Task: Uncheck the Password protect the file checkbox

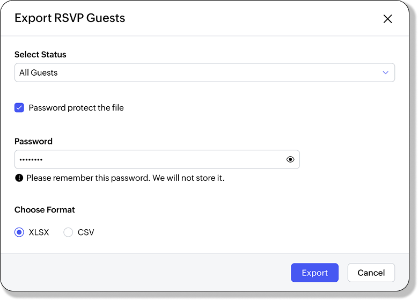Action: (x=19, y=108)
